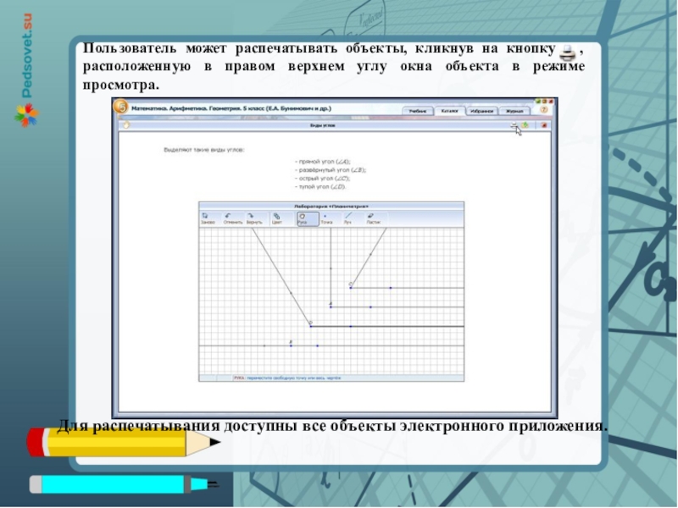Image resolution: width=678 pixels, height=508 pixels.
Task: Click the green refresh icon beside print
Action: coord(525,125)
